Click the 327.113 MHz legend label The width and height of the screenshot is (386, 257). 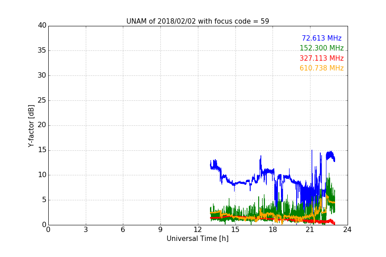pos(322,58)
